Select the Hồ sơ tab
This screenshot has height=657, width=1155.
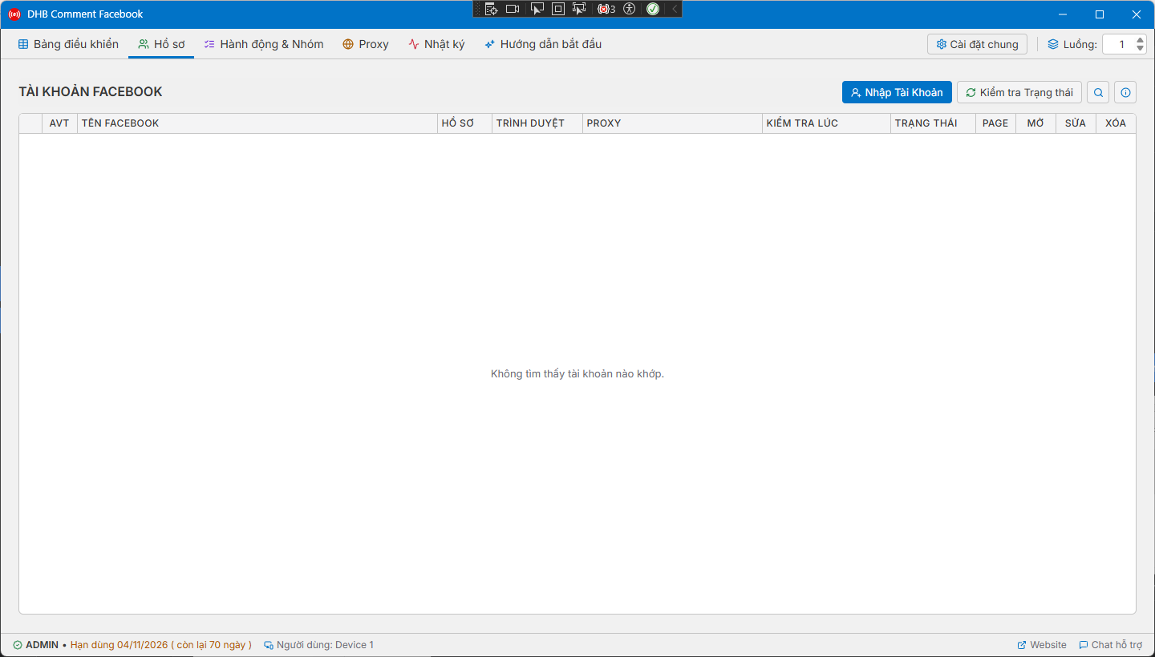pos(161,44)
